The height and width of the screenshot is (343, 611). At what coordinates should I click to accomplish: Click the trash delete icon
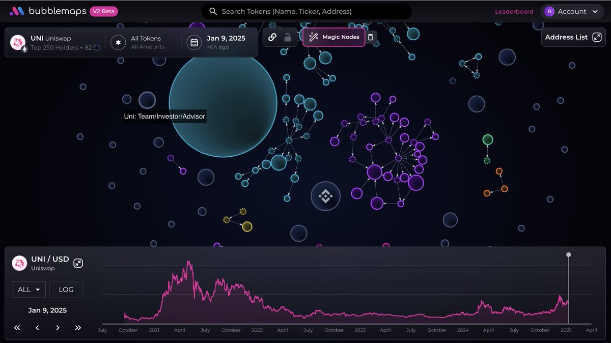coord(371,37)
